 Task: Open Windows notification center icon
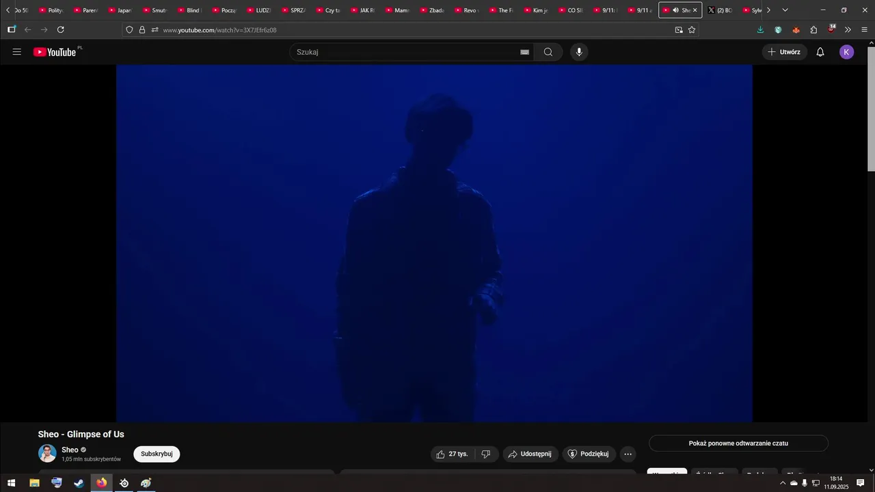[861, 483]
